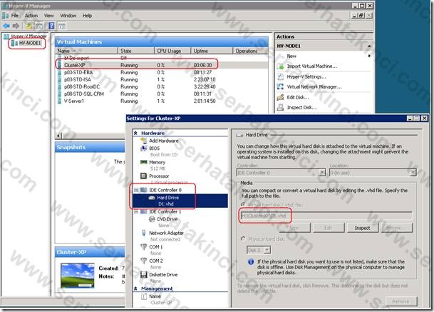
Task: Collapse the IDE Controller 0 node
Action: (136, 190)
